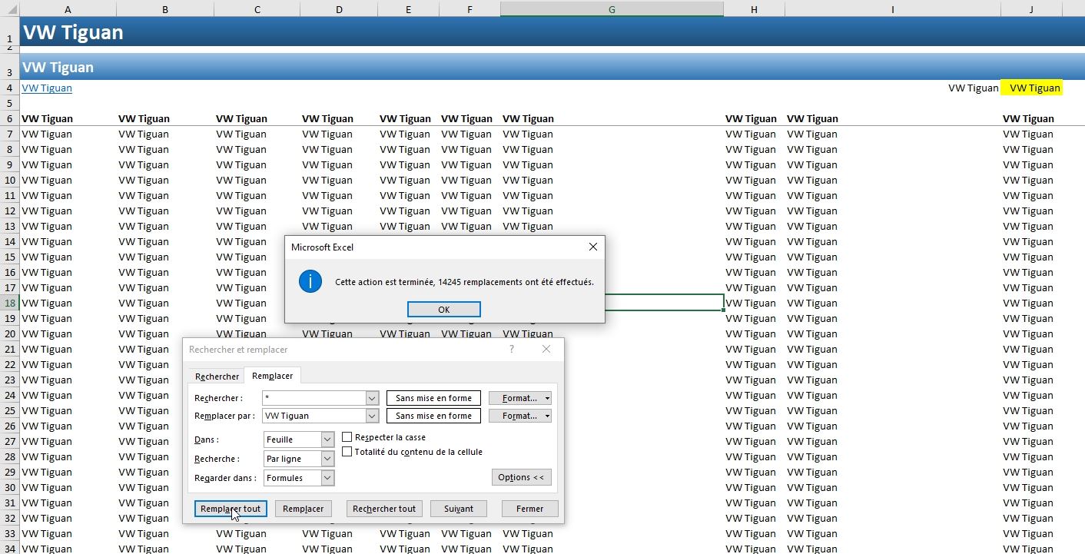Select the yellow highlighted VW Tiguan cell

point(1031,88)
